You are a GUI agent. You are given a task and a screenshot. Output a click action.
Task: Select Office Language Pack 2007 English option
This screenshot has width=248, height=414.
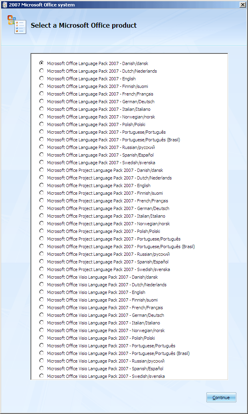[x=41, y=78]
